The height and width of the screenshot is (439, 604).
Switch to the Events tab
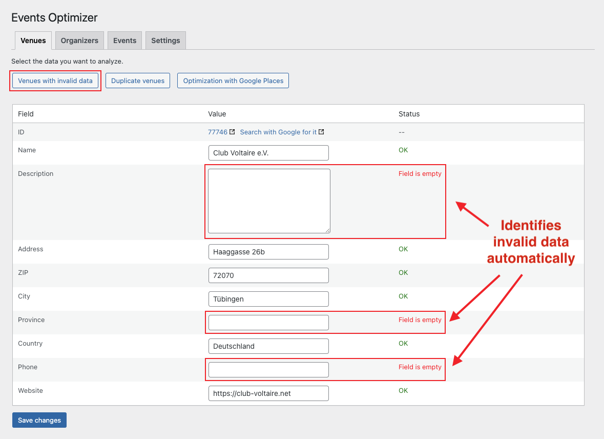124,40
